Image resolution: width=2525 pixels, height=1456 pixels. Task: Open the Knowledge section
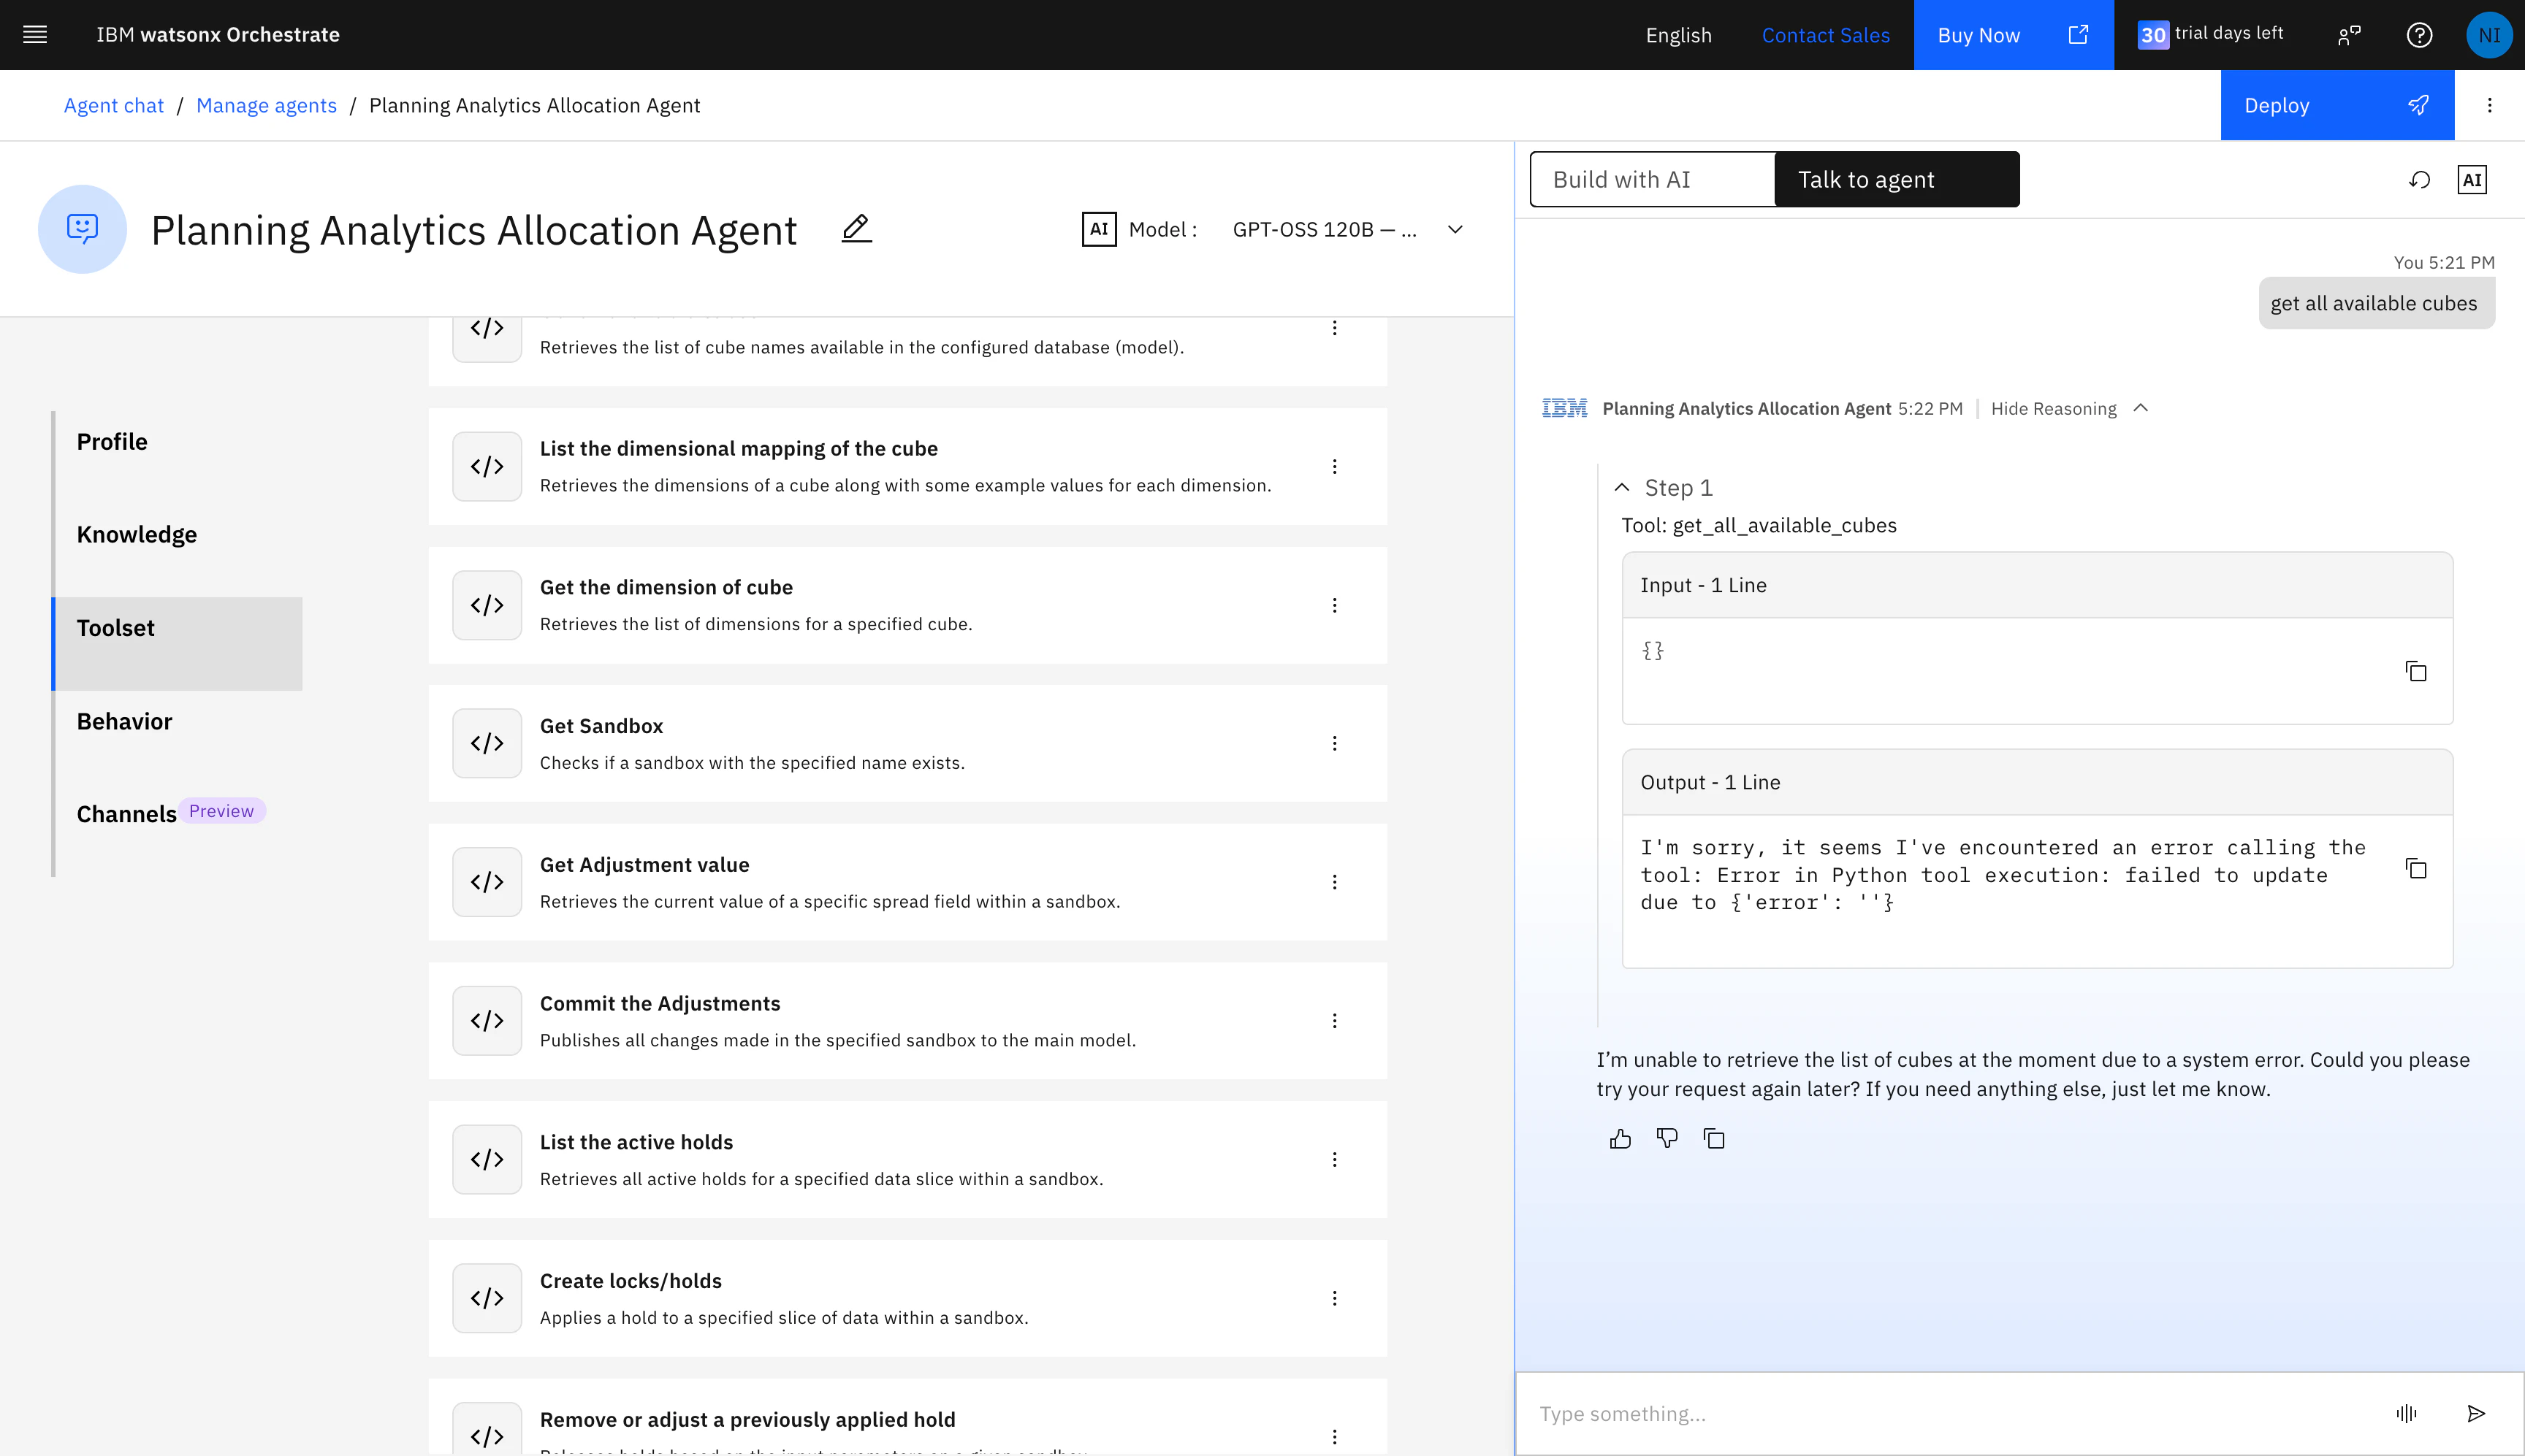[137, 535]
